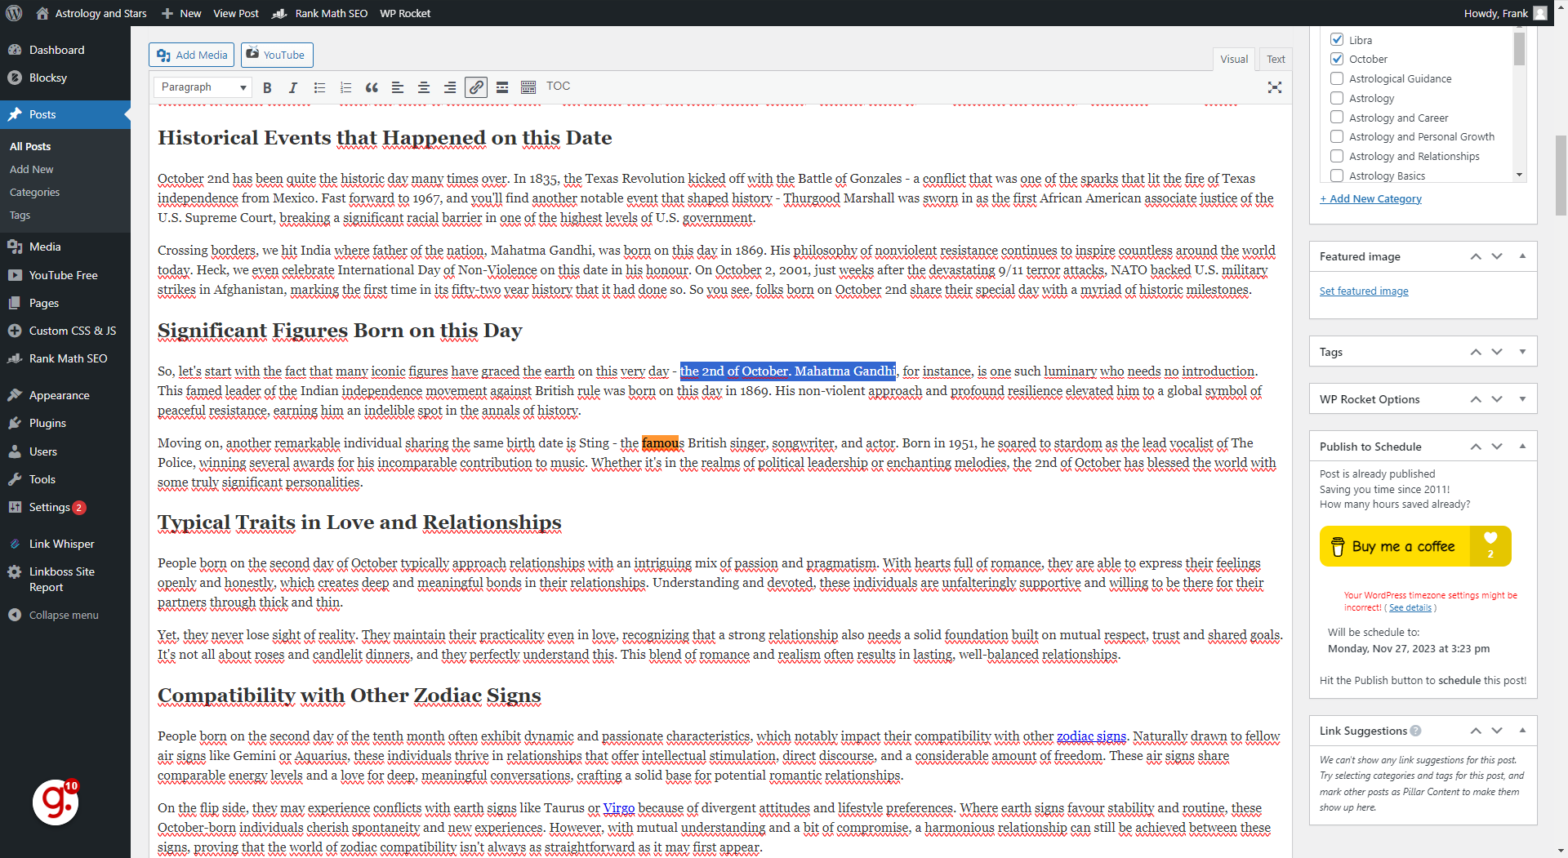Click View Post in admin bar

pos(236,13)
